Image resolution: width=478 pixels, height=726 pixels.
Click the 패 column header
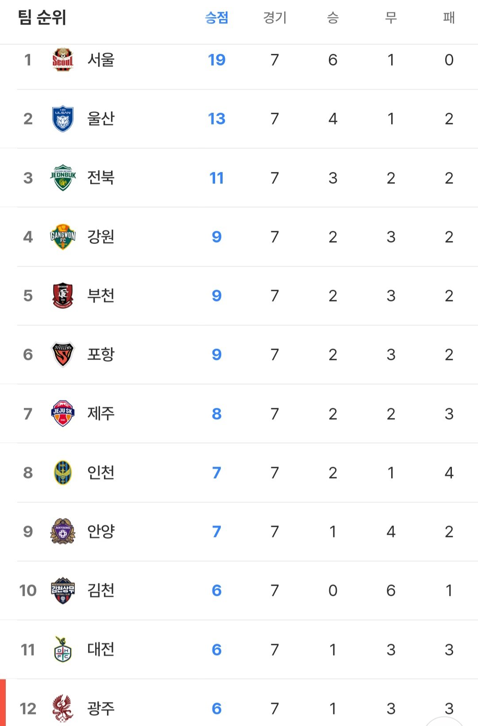pyautogui.click(x=449, y=18)
